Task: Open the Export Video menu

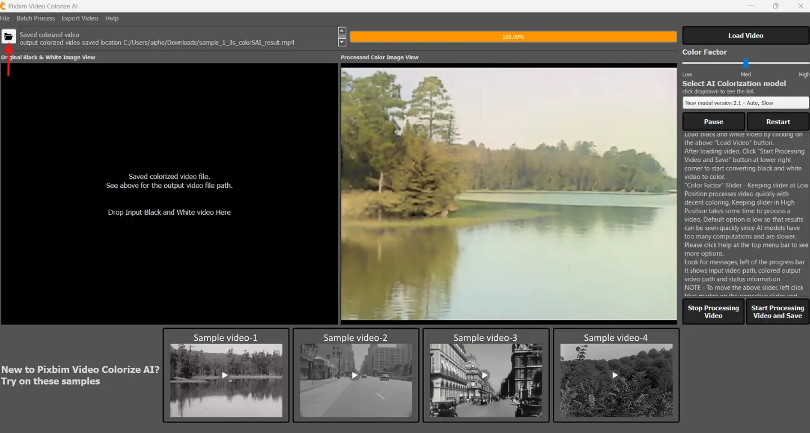Action: coord(80,19)
